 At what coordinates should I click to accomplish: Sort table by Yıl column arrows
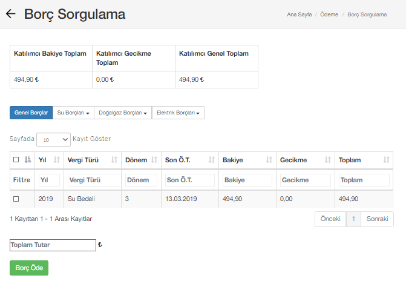click(x=57, y=160)
